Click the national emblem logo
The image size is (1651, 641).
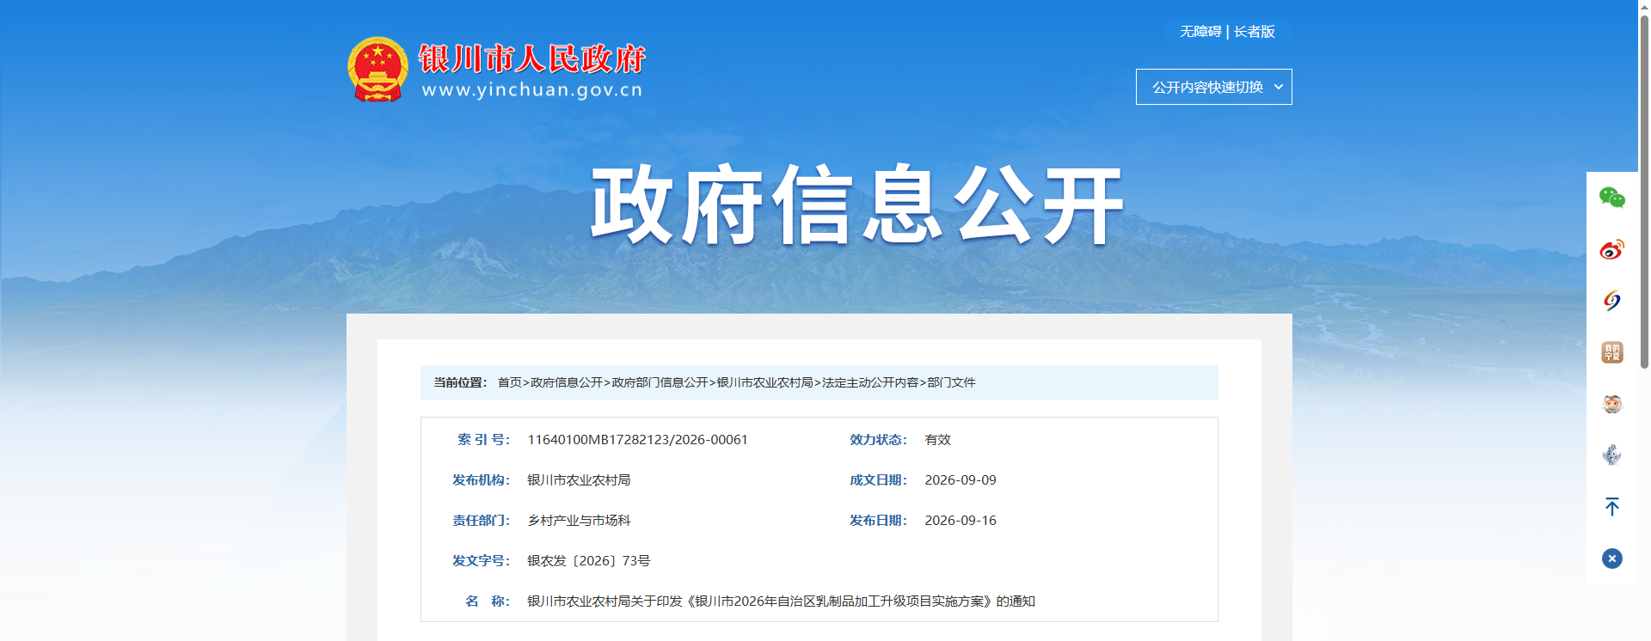click(x=377, y=70)
